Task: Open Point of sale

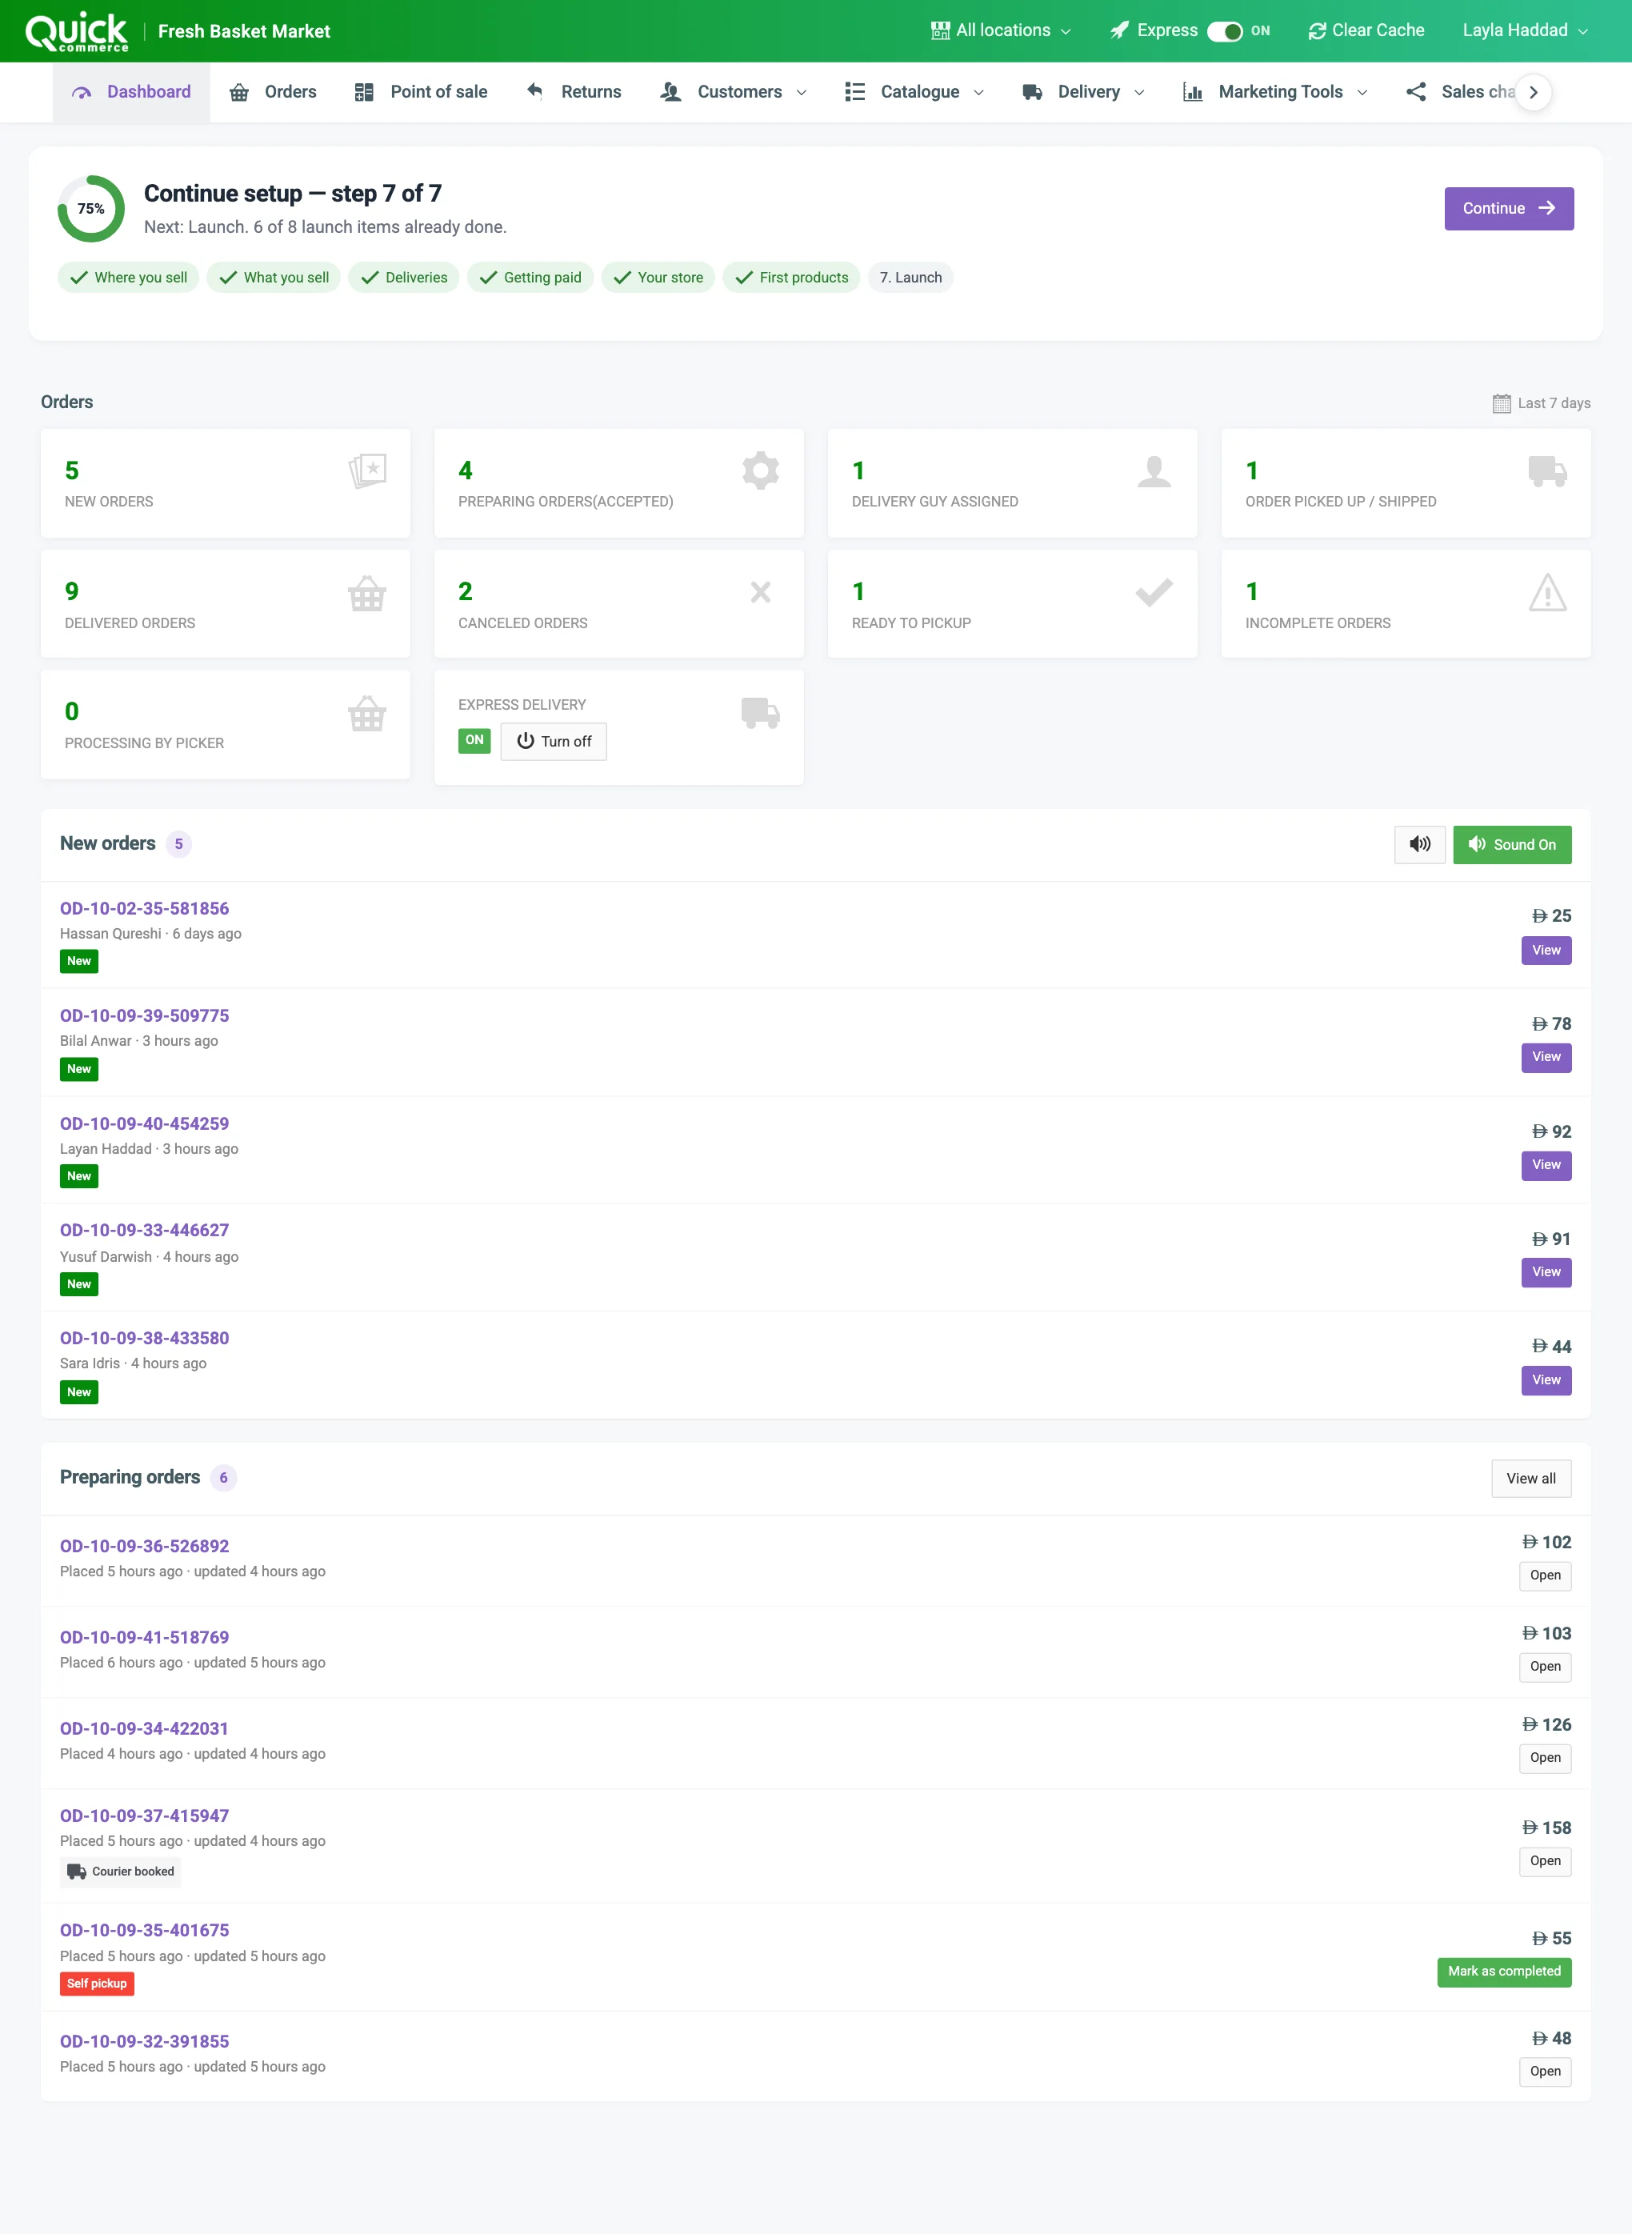Action: pyautogui.click(x=421, y=92)
